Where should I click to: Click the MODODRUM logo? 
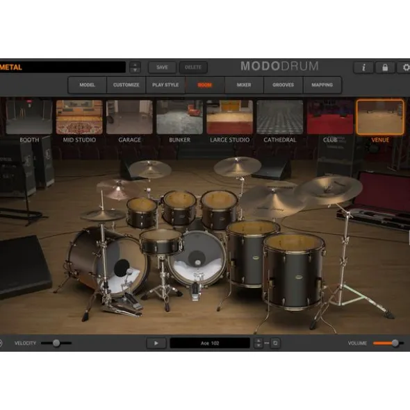pyautogui.click(x=279, y=66)
